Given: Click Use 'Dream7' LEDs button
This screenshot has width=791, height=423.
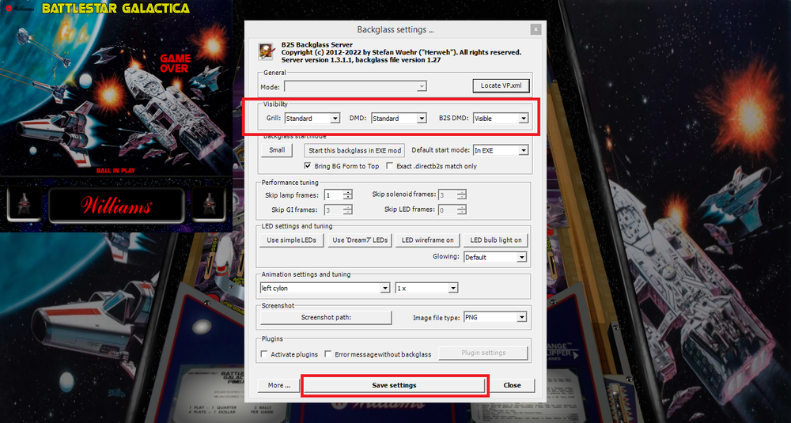Looking at the screenshot, I should click(x=360, y=240).
